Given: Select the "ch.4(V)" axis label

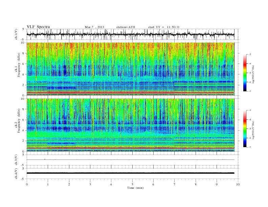Looking at the screenshot, I should point(16,174).
